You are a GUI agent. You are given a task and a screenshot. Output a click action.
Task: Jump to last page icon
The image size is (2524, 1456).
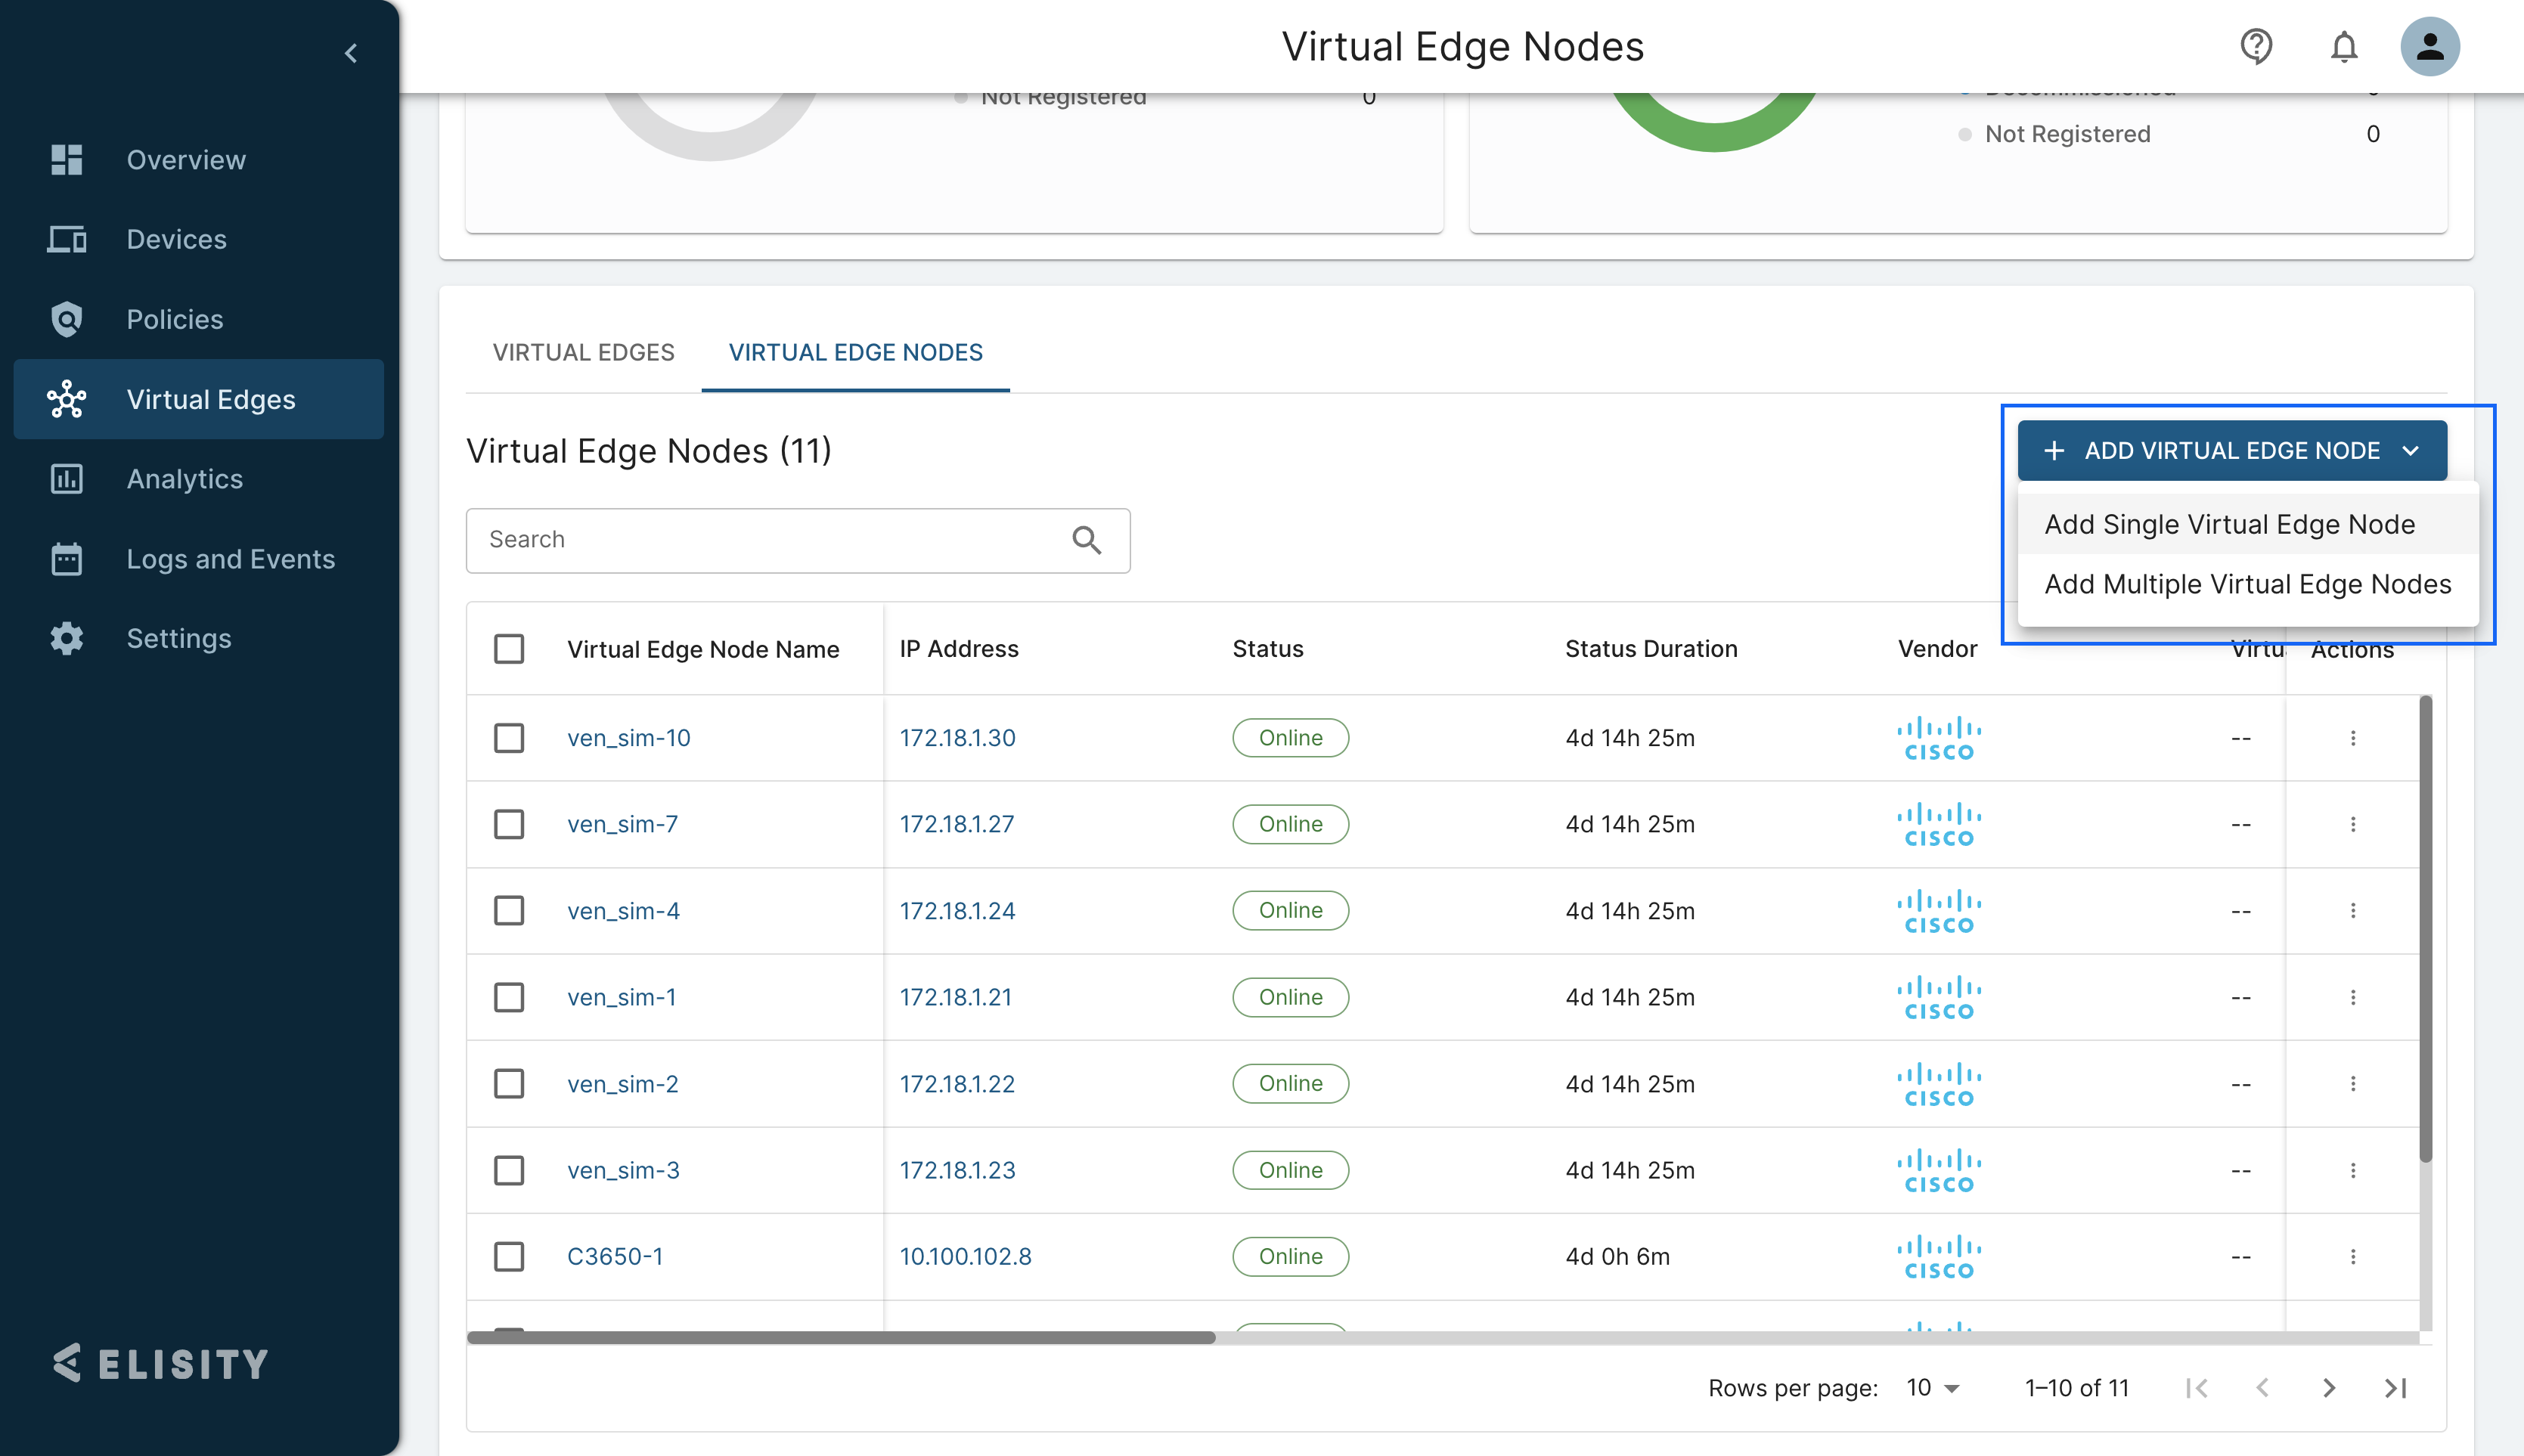[x=2395, y=1388]
